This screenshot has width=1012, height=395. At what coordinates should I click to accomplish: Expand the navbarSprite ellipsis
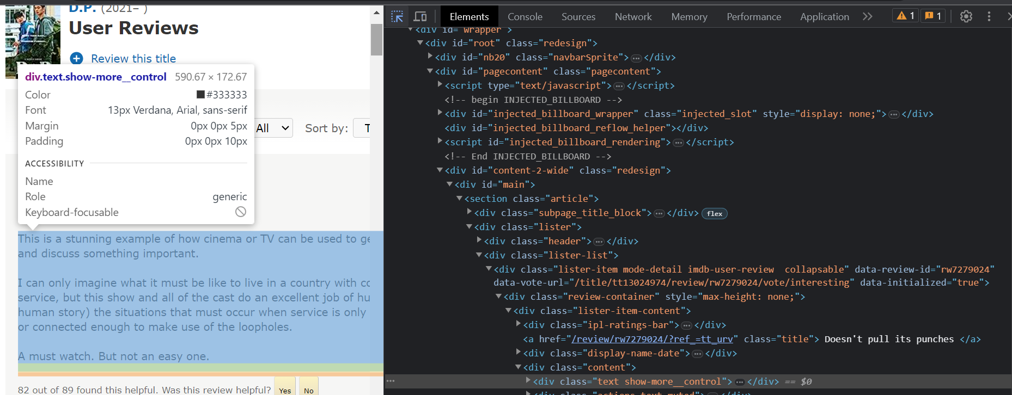click(636, 58)
